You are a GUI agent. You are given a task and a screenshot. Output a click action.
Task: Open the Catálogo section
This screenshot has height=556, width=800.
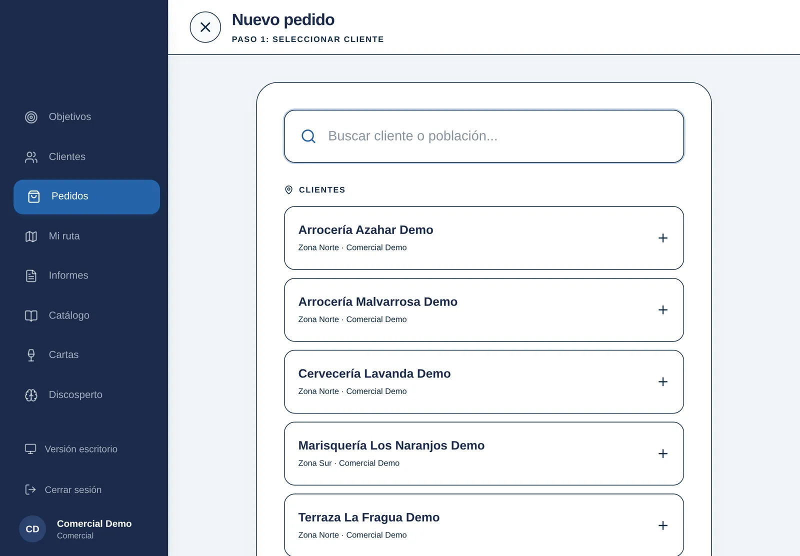tap(86, 315)
